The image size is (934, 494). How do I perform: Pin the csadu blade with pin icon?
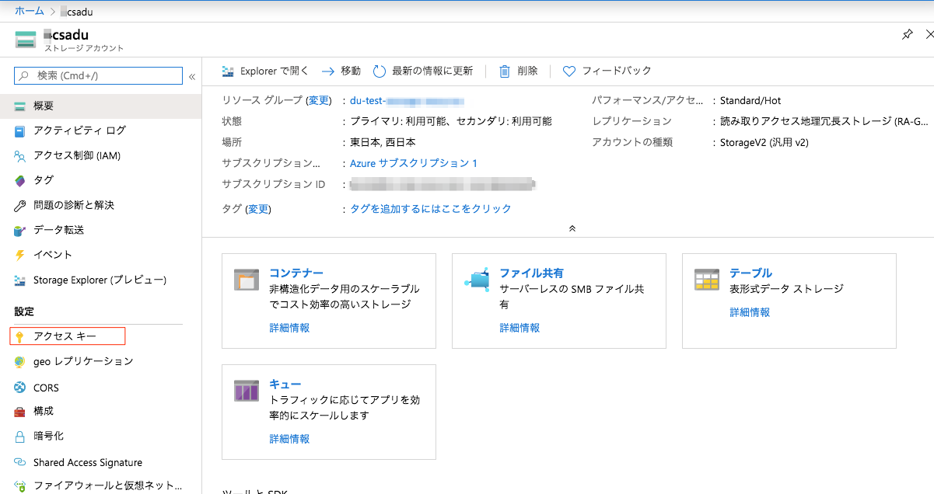(907, 35)
